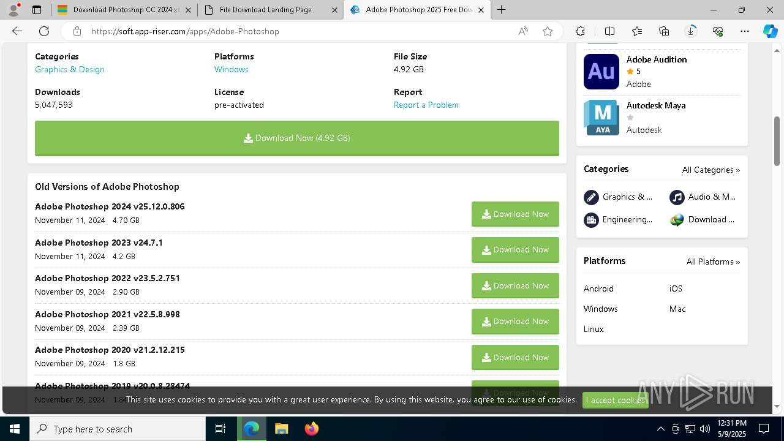Click the browser Back arrow
Screen dimensions: 784x441
17,31
